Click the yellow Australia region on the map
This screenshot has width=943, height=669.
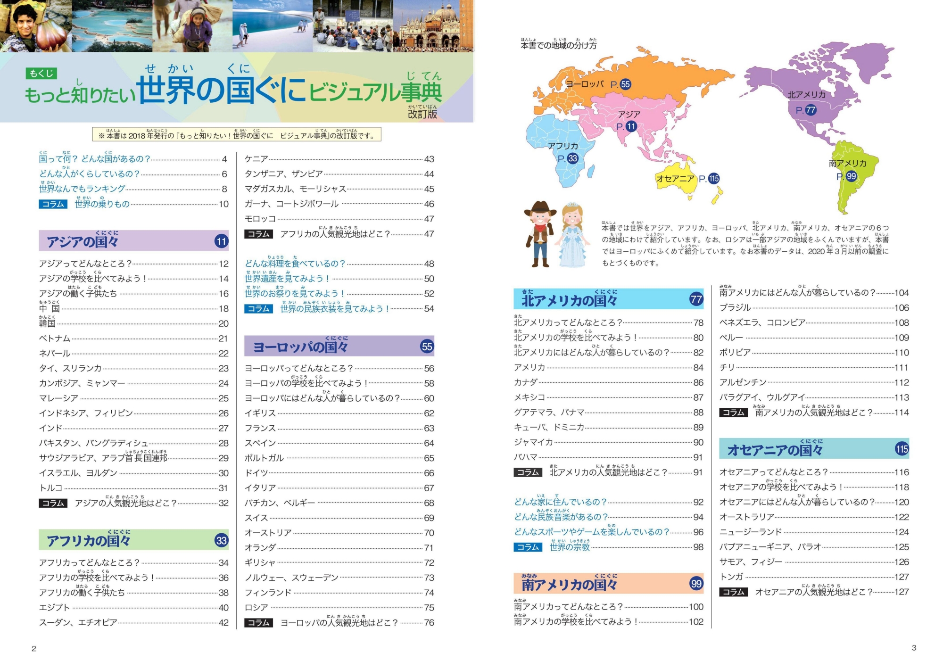point(677,178)
